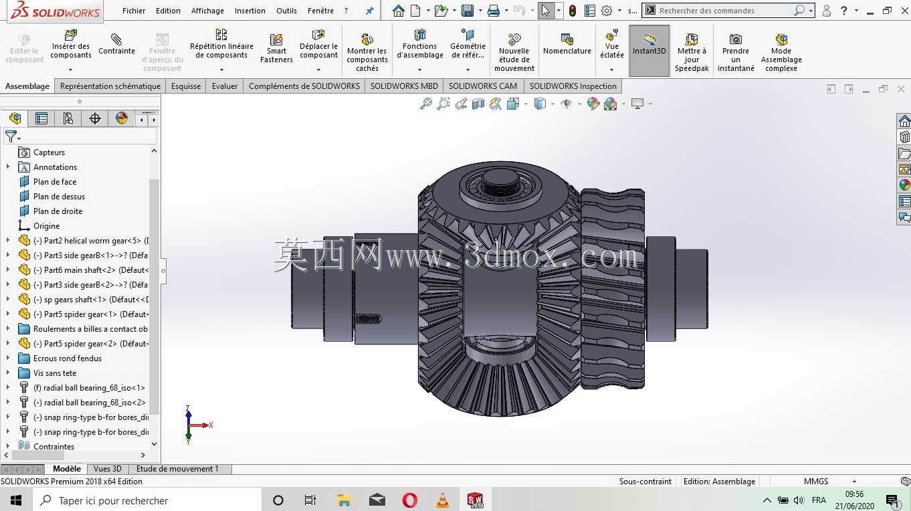
Task: Open File Explorer from the taskbar
Action: [x=344, y=500]
